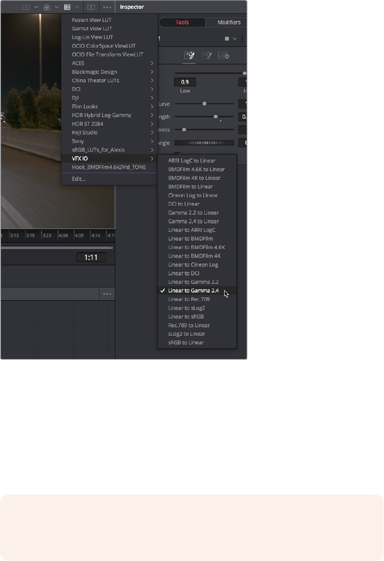Choose BMDFilm 4K to Linear
The height and width of the screenshot is (561, 384).
click(x=197, y=178)
